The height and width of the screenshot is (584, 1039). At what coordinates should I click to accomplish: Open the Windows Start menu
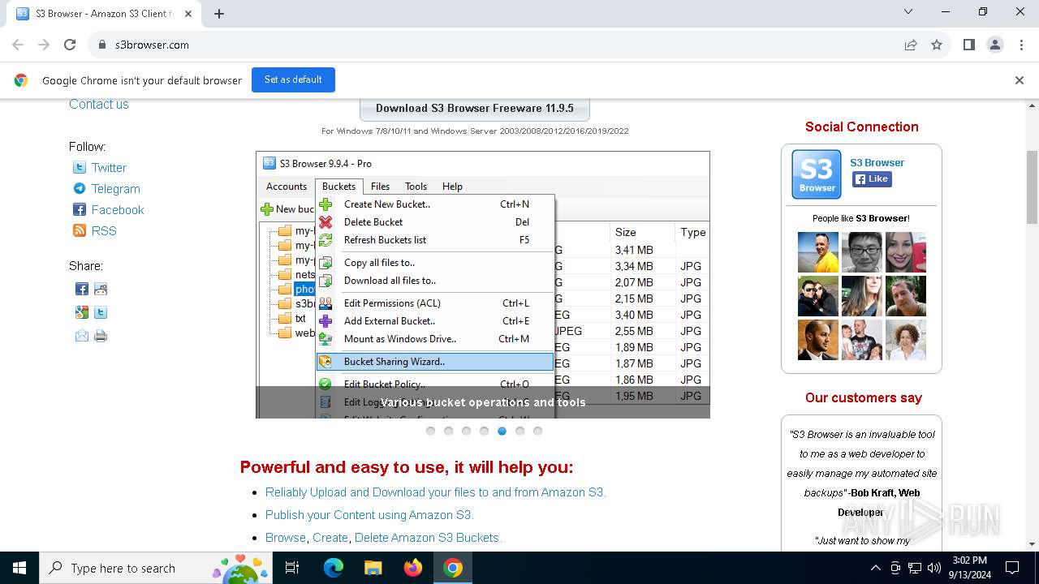19,568
